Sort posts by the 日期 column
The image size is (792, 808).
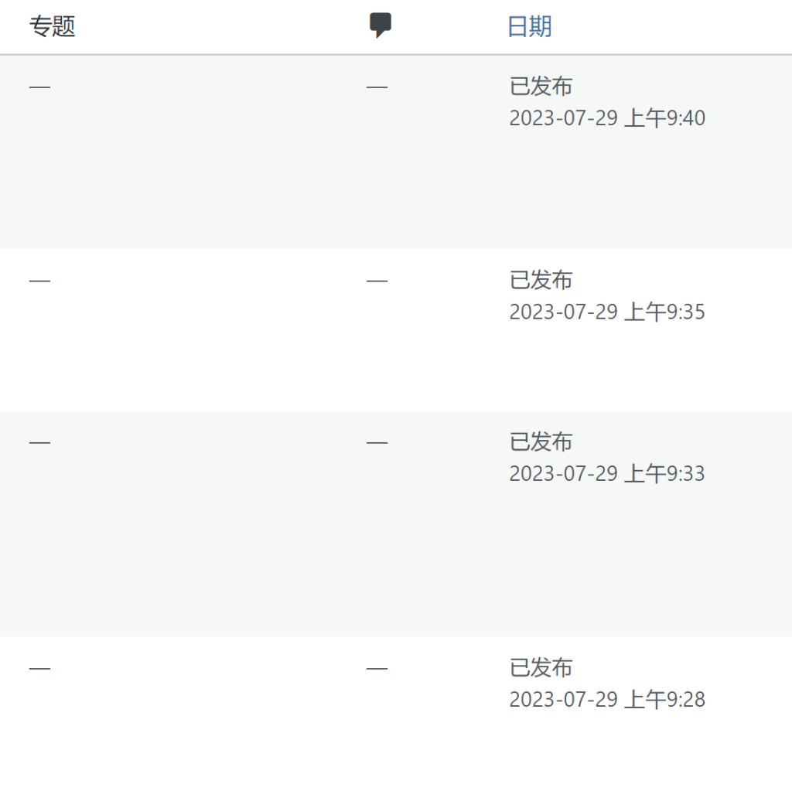[529, 27]
